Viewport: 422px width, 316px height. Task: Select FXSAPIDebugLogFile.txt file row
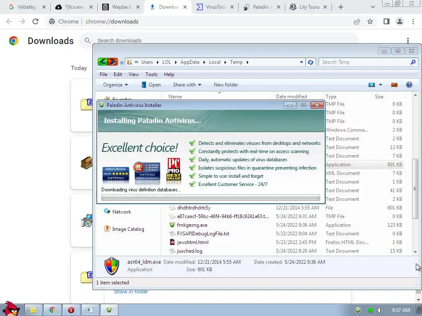[x=285, y=234]
